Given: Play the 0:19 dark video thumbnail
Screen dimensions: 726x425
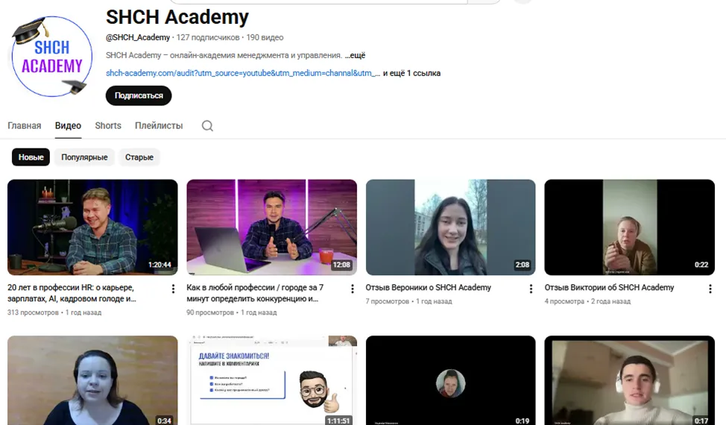Looking at the screenshot, I should 450,380.
